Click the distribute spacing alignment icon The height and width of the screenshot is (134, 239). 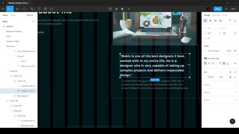tap(220, 21)
